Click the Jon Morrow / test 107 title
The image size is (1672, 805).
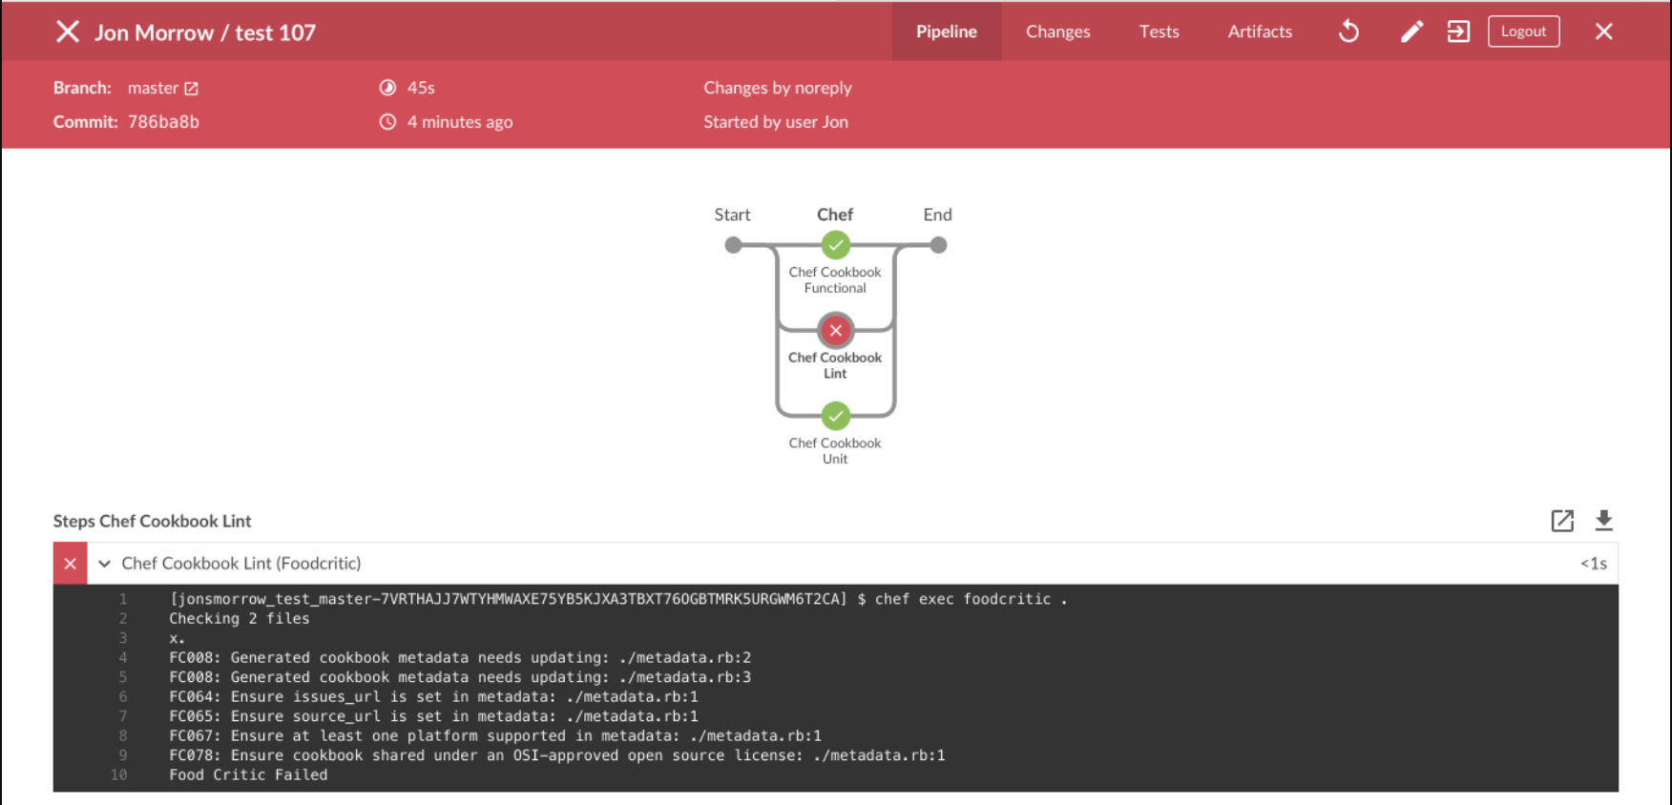[205, 32]
